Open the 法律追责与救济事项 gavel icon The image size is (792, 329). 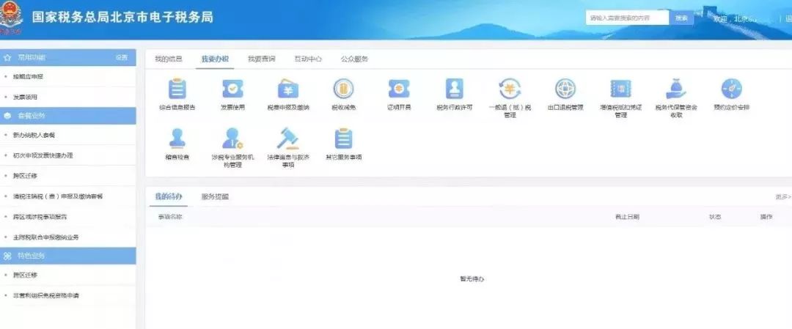pyautogui.click(x=288, y=138)
